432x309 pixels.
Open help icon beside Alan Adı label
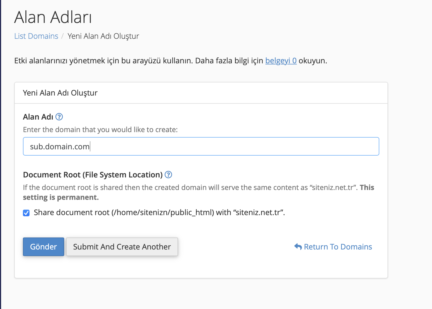coord(59,117)
